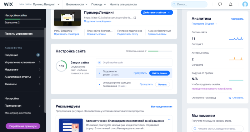This screenshot has height=132, width=250.
Task: Click the Выручка от продаж N/A value
Action: tap(195, 79)
